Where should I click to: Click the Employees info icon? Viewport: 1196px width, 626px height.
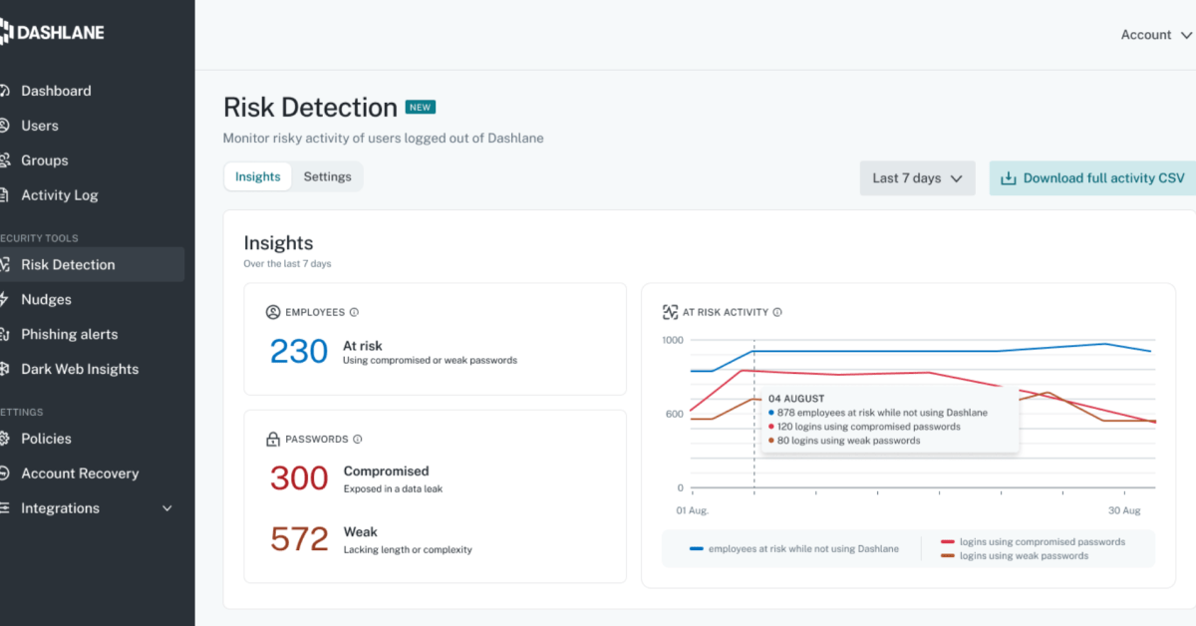pos(354,312)
